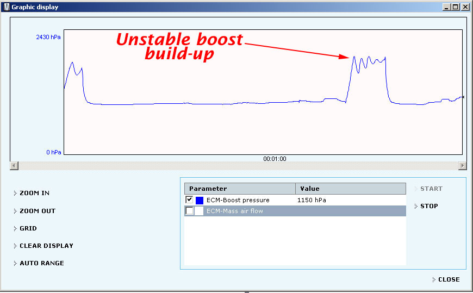The image size is (473, 293).
Task: Click the Graphic display title bar text
Action: pos(35,7)
